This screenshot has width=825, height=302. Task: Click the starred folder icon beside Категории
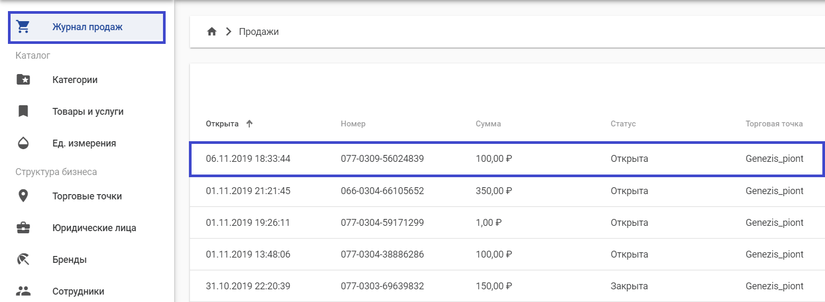tap(23, 80)
